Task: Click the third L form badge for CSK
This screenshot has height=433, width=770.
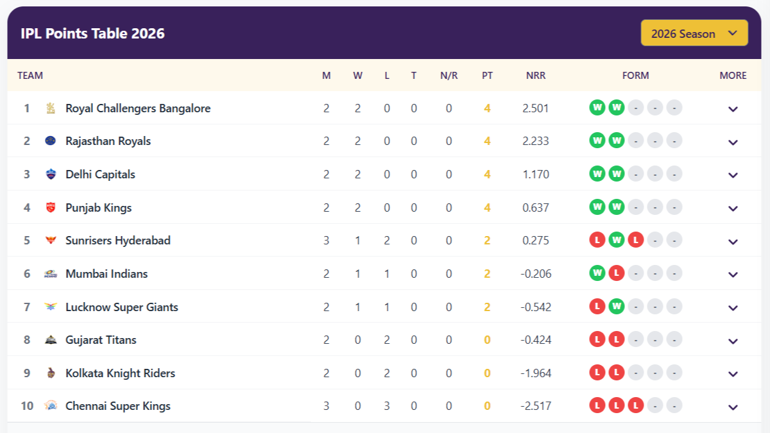Action: (x=636, y=405)
